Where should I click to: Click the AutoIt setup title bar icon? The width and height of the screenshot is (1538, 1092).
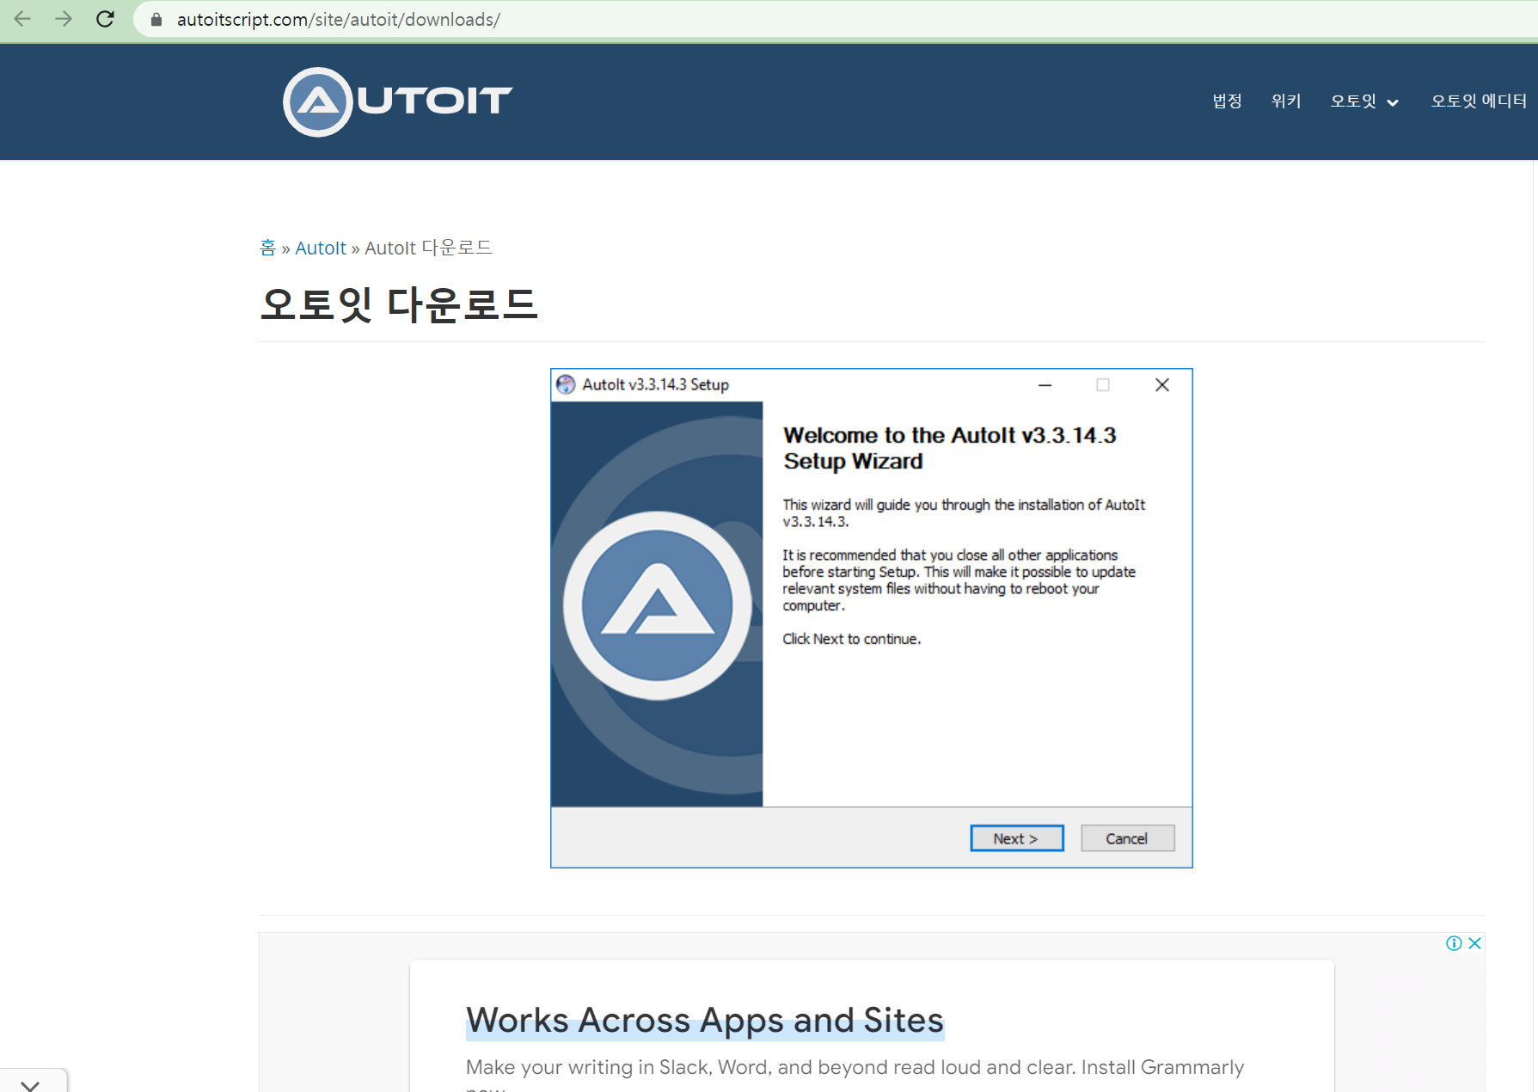566,384
